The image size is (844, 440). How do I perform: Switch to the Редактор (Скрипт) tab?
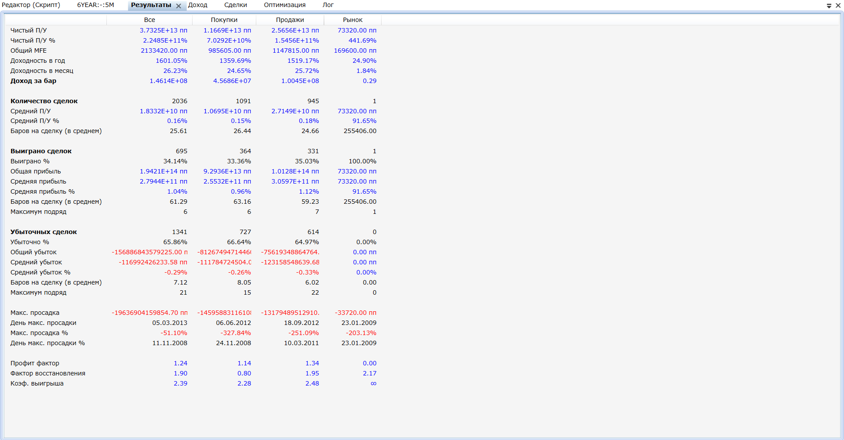[x=31, y=5]
